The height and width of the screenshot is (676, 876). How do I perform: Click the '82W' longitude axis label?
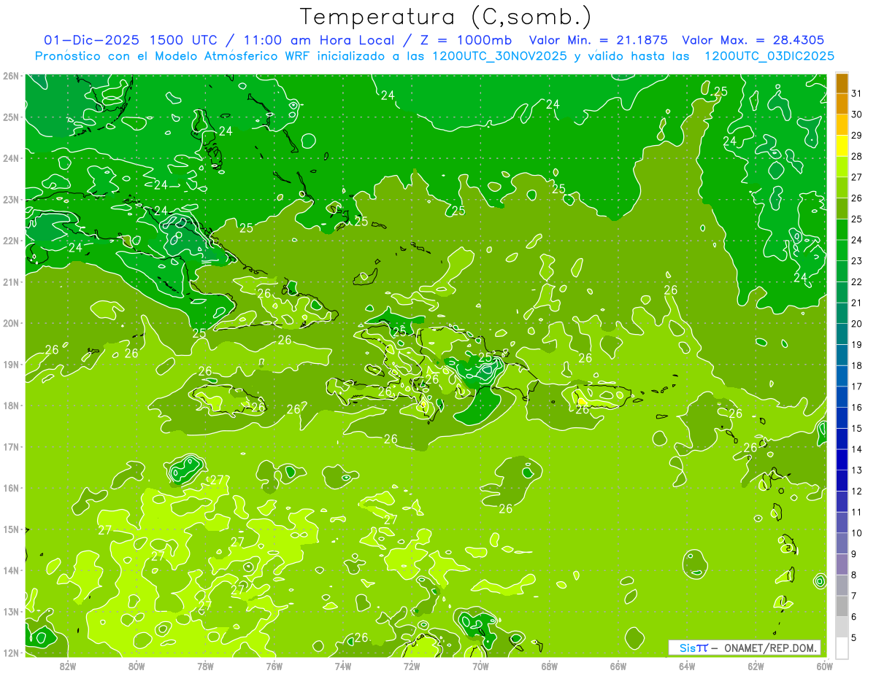tap(68, 666)
